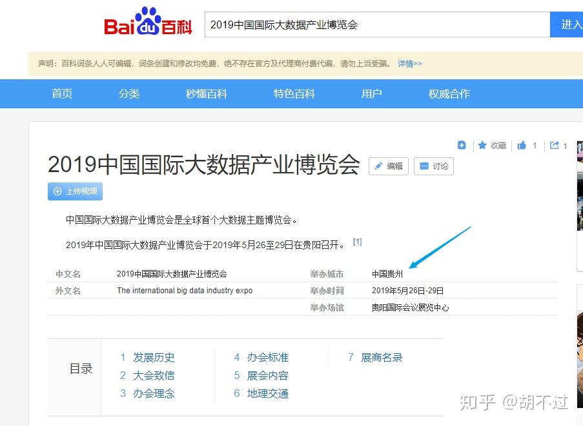The height and width of the screenshot is (426, 583).
Task: Focus the search input field
Action: [x=378, y=24]
